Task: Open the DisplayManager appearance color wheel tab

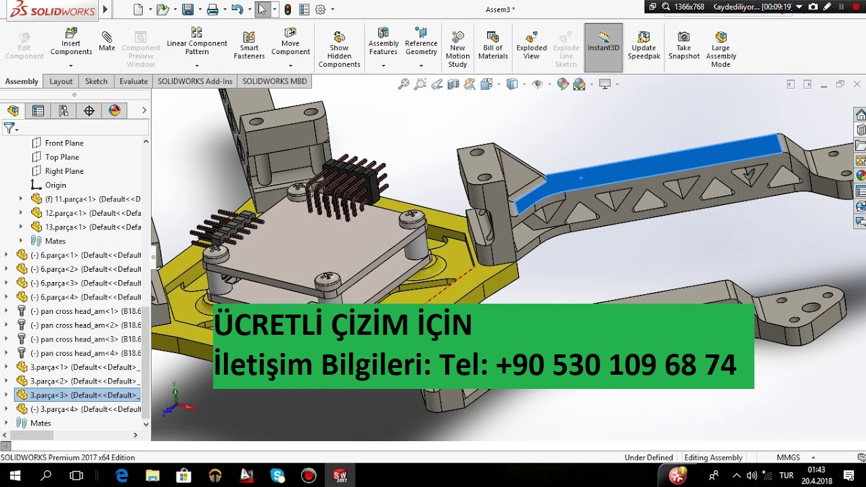Action: tap(114, 111)
